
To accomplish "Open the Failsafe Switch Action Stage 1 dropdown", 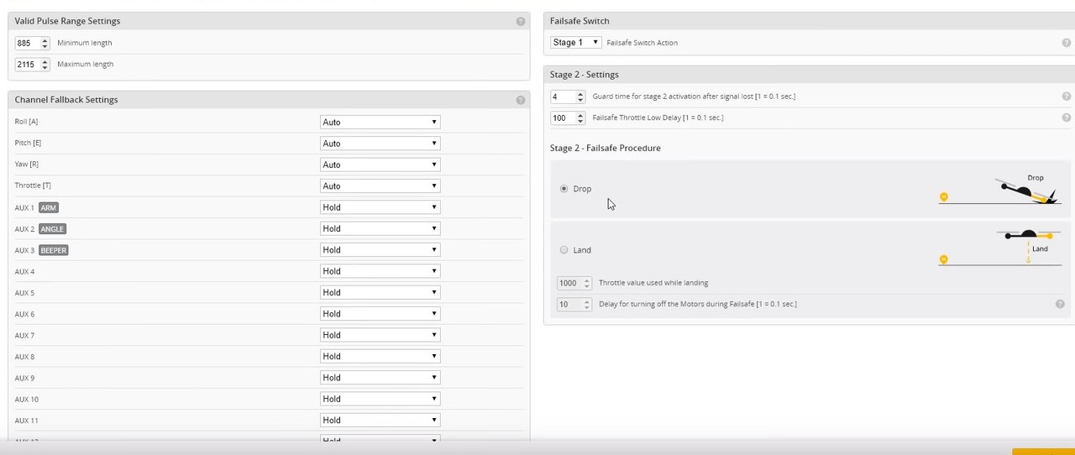I will pyautogui.click(x=575, y=43).
